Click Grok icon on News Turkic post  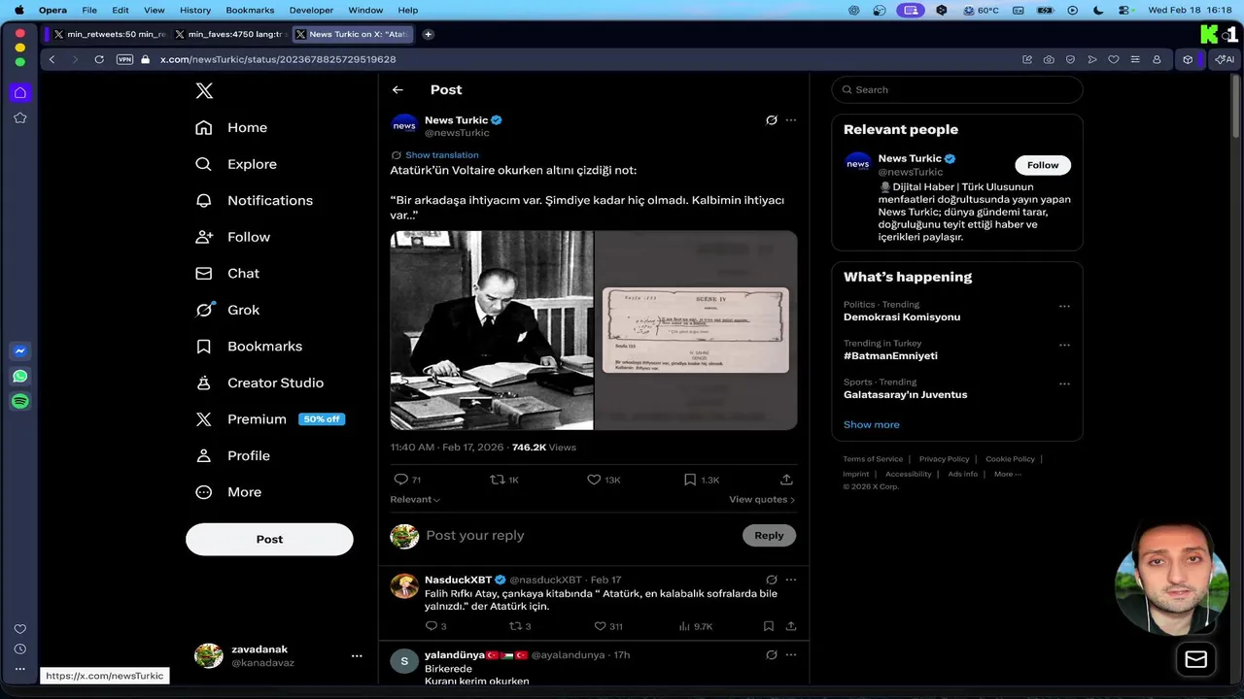pyautogui.click(x=772, y=120)
